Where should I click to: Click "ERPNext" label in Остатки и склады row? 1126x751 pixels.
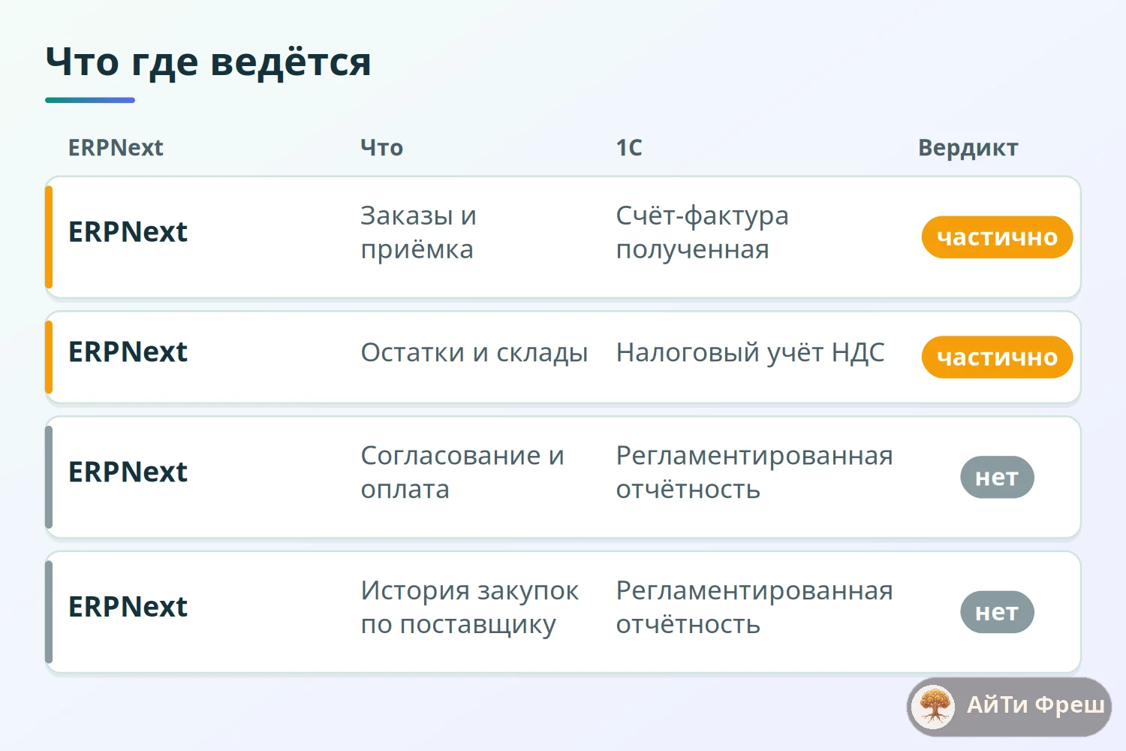click(x=128, y=352)
